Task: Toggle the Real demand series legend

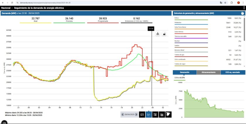Action: pyautogui.click(x=35, y=20)
